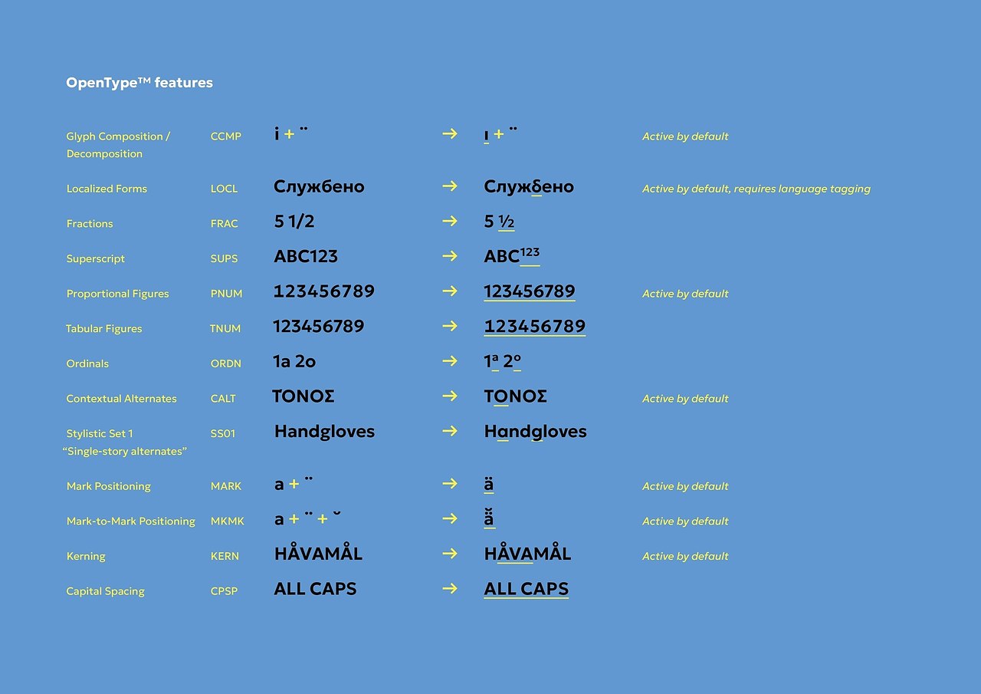Click the 'Single-story alternates' caption

coord(125,452)
